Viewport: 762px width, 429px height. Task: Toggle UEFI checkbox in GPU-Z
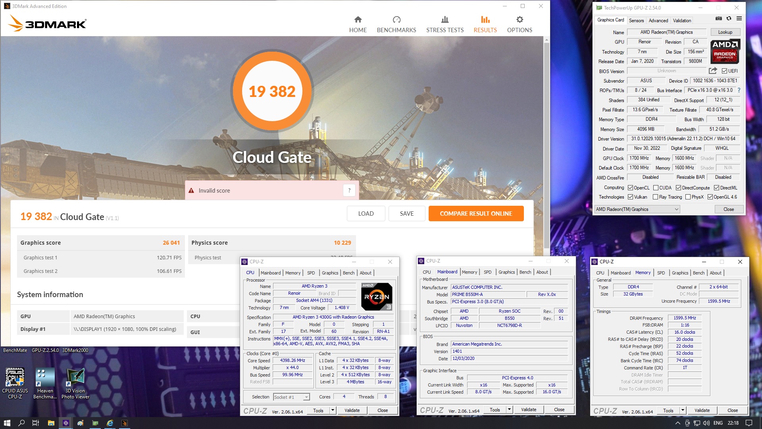[x=724, y=71]
